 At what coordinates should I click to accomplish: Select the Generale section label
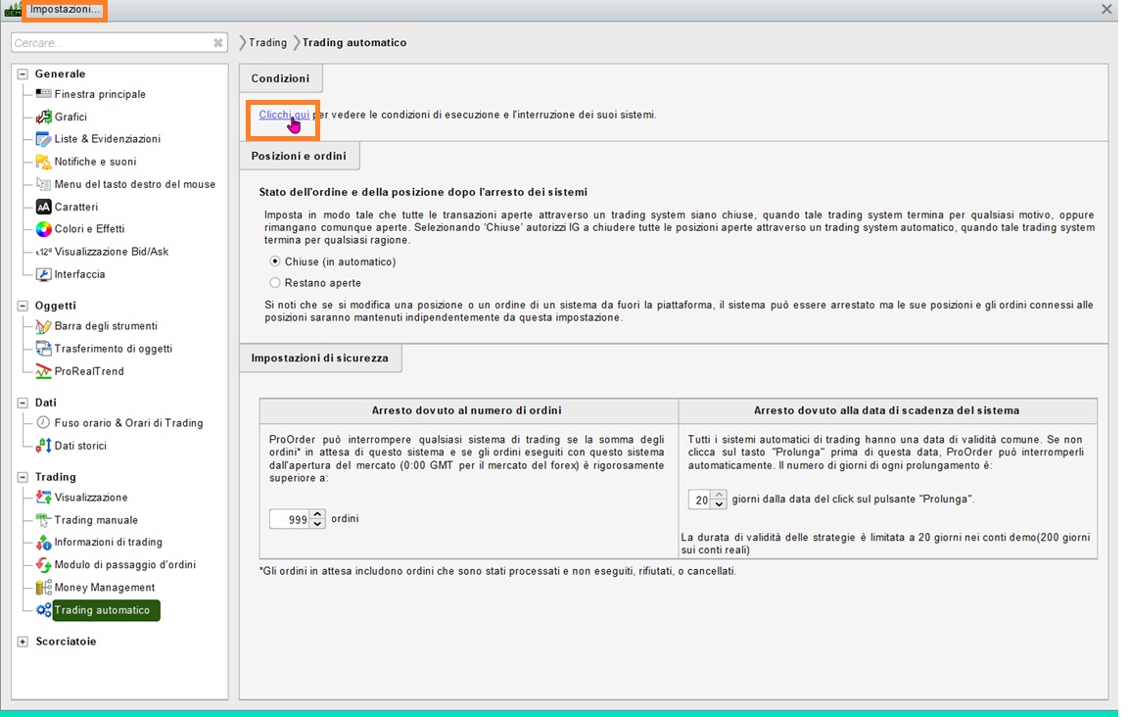point(61,74)
